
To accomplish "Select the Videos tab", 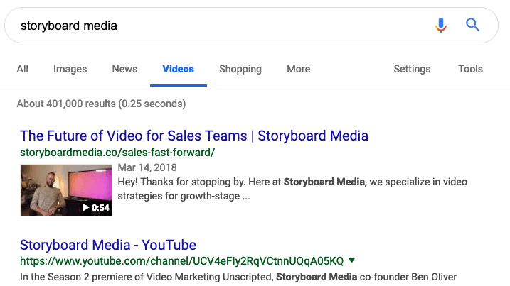I will 179,69.
